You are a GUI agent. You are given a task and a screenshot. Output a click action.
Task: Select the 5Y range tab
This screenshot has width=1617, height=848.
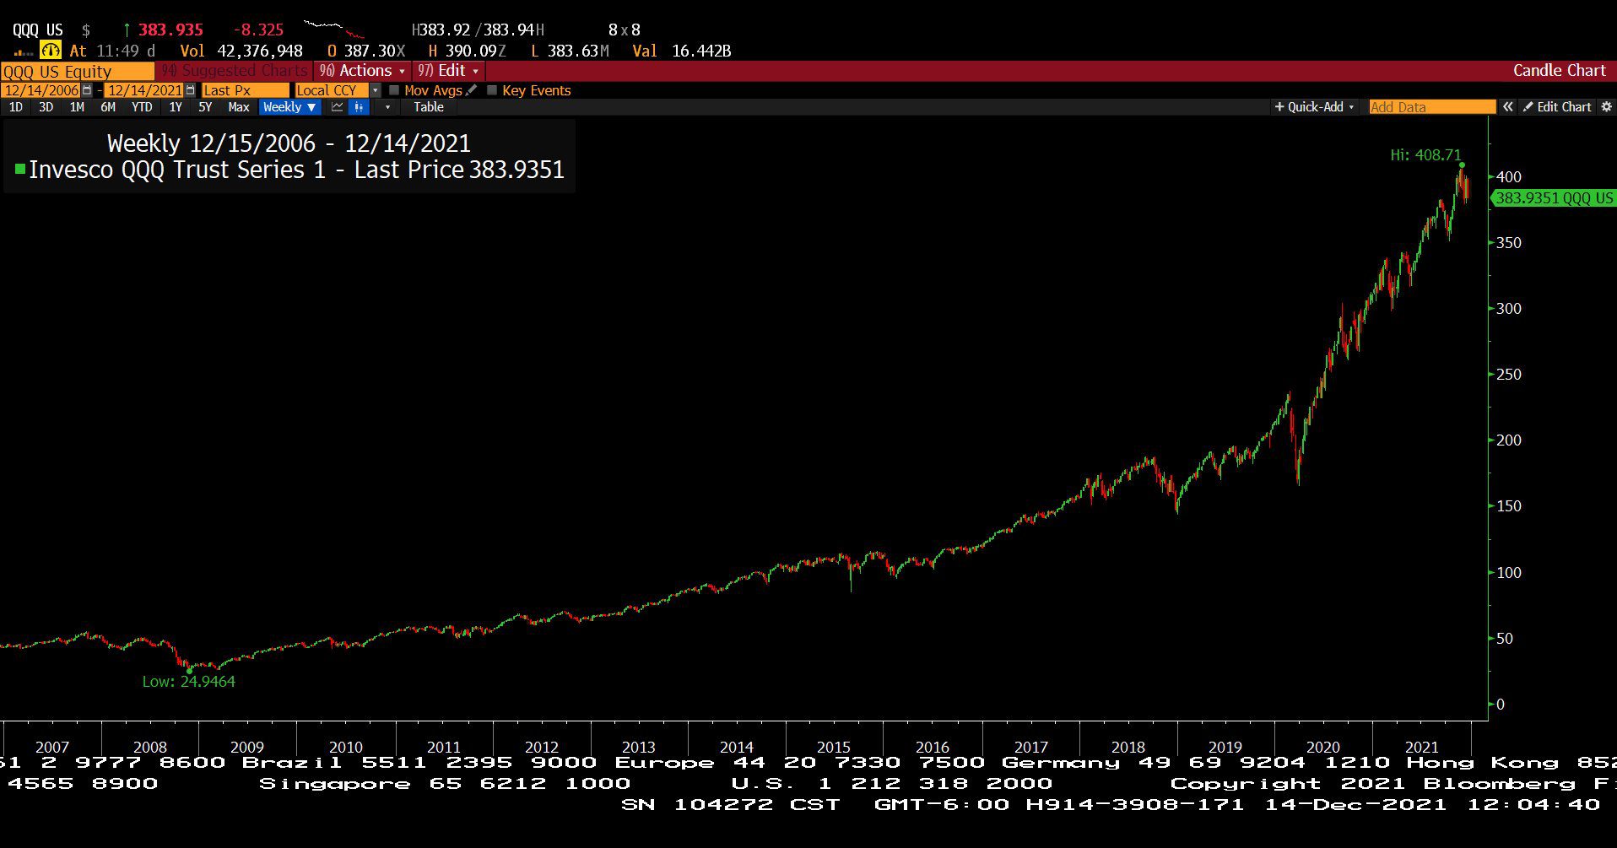[x=205, y=107]
